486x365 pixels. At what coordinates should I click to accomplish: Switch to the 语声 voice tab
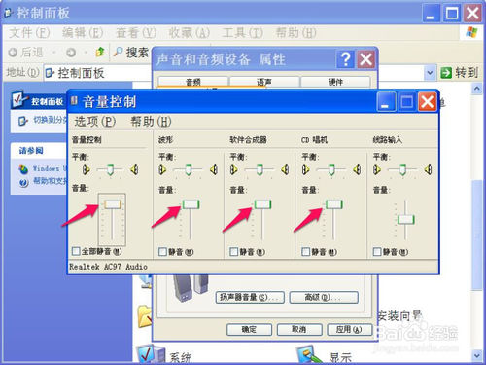[264, 82]
